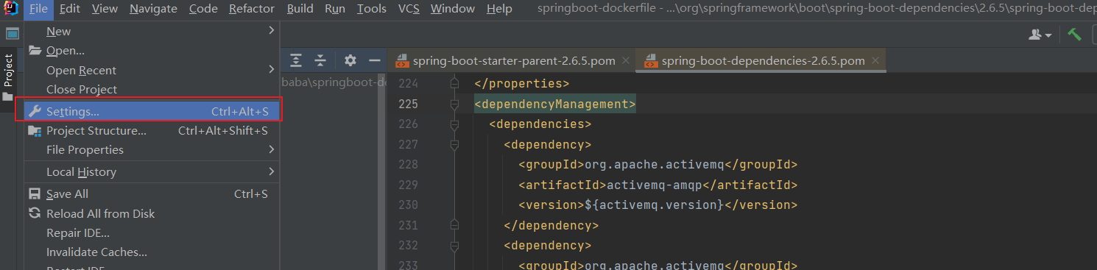Open project panel gear options

(x=350, y=60)
